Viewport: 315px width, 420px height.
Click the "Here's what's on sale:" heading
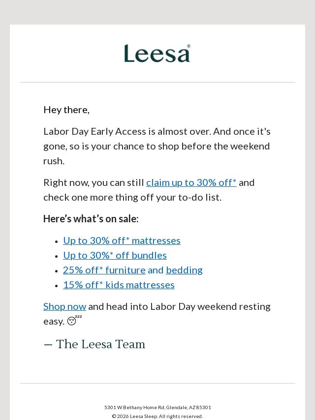point(91,219)
